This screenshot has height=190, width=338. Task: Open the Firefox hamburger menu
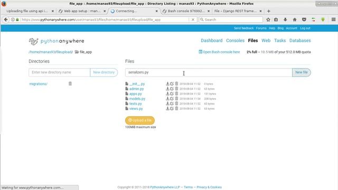coord(333,20)
